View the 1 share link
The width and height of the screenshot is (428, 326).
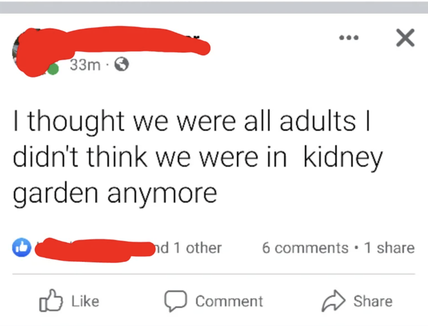tap(390, 248)
